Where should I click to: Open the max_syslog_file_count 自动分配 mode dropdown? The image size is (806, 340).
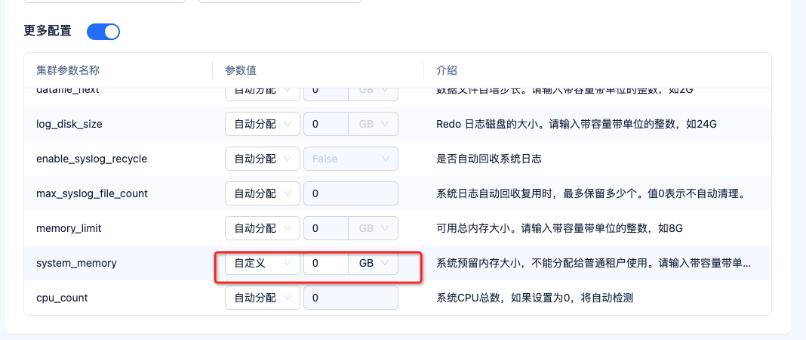(x=262, y=193)
